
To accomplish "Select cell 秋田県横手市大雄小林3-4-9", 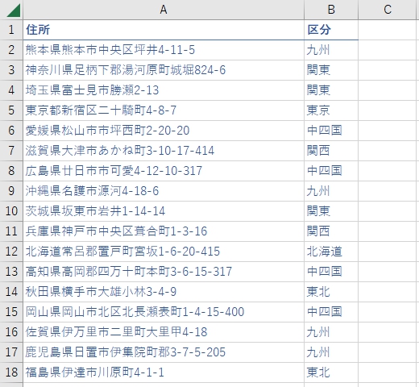I will [x=164, y=292].
